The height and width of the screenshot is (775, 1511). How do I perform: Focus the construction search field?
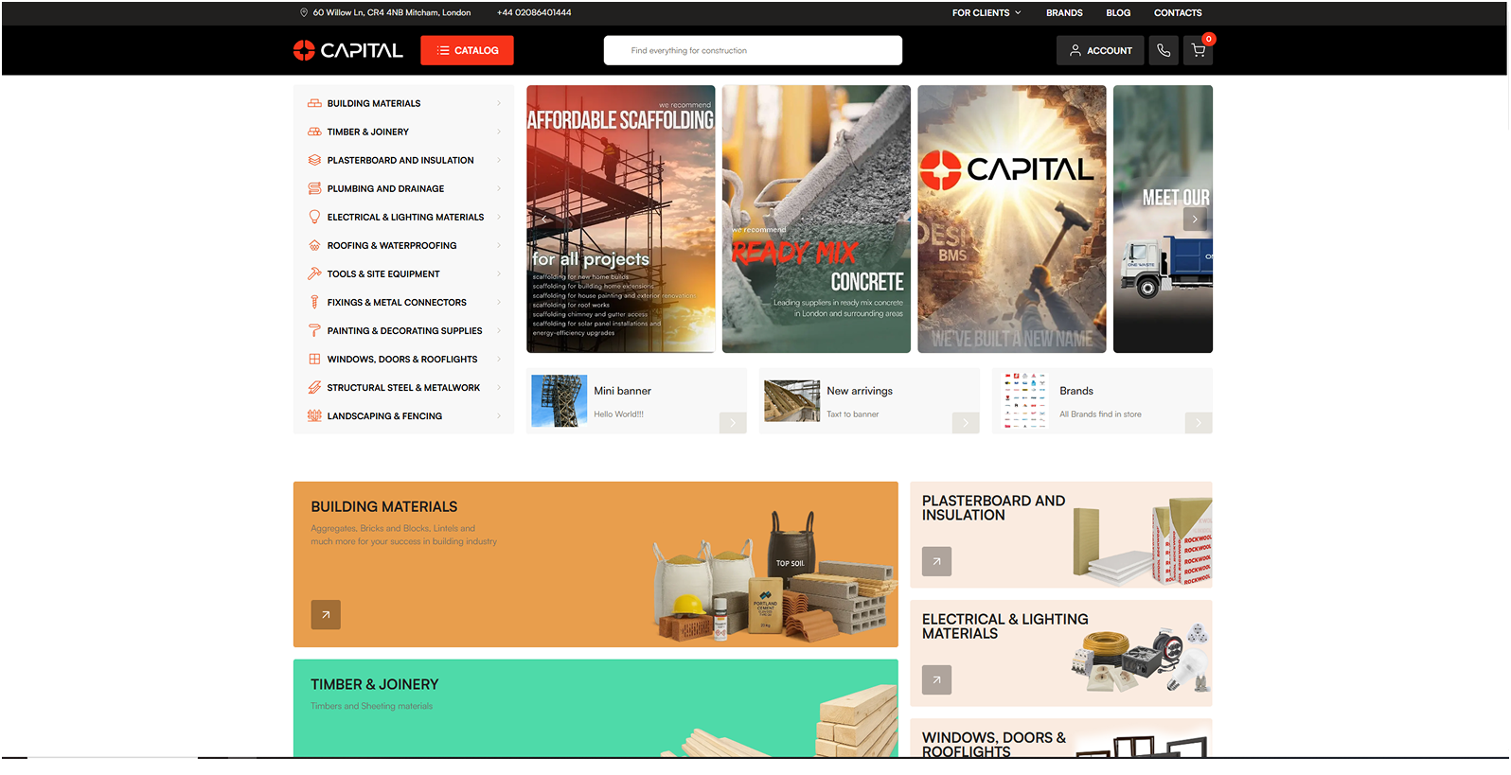pos(753,50)
